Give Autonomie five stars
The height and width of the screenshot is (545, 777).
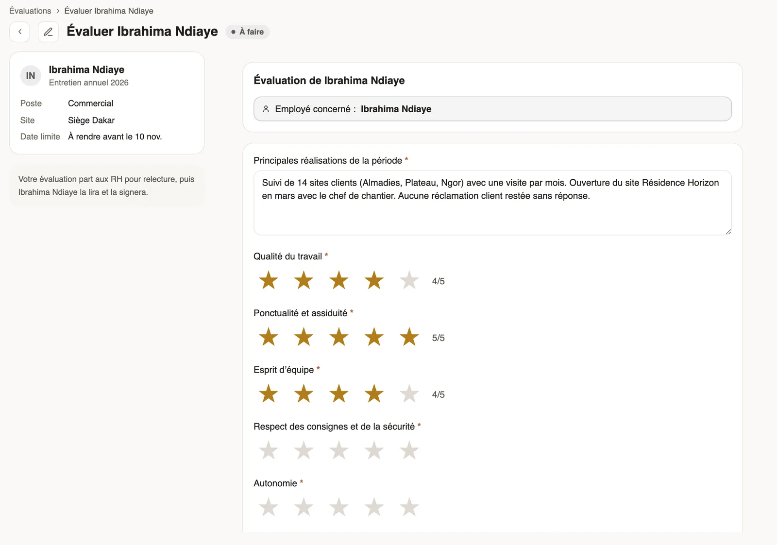[409, 508]
